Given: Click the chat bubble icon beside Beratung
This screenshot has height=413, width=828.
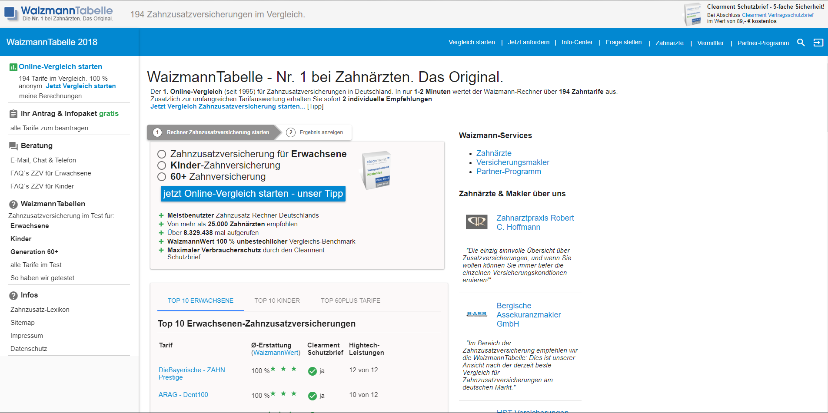Looking at the screenshot, I should click(x=13, y=146).
